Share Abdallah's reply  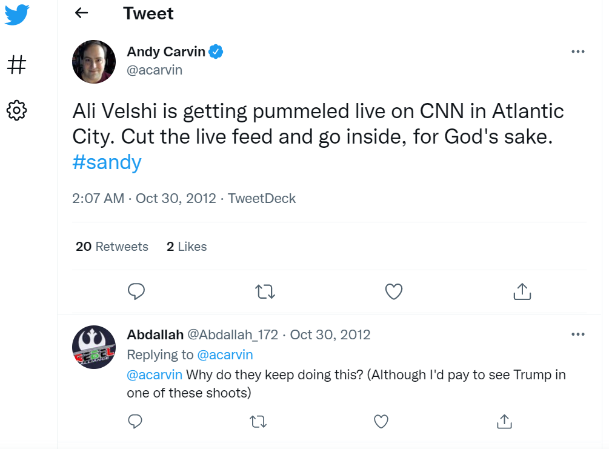click(x=505, y=421)
